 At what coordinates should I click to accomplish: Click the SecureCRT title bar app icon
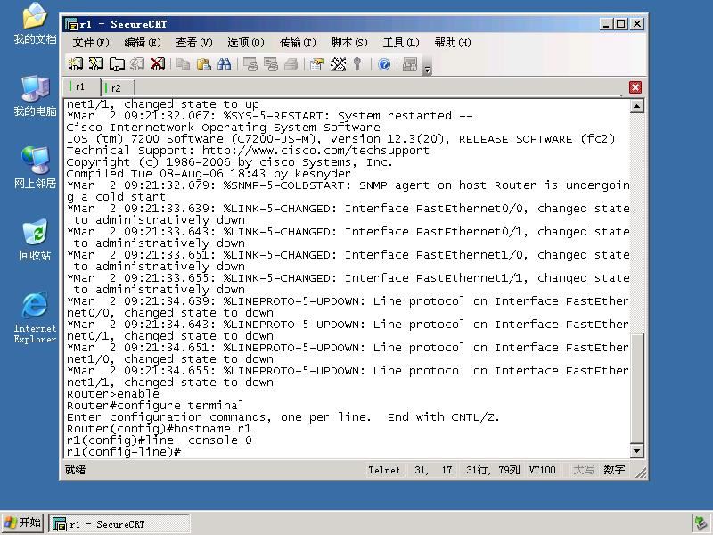[71, 24]
